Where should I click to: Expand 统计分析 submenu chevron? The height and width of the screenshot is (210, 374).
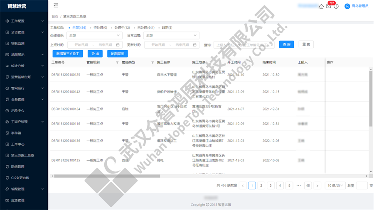point(42,66)
